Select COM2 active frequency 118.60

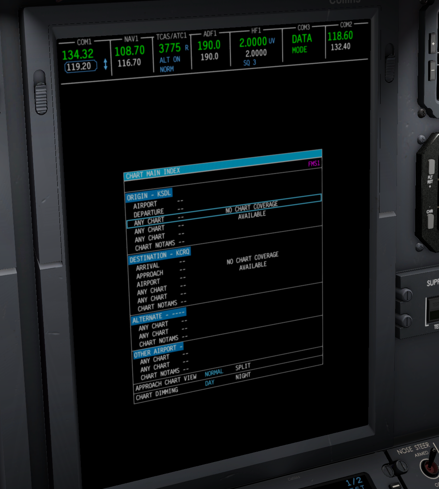coord(340,35)
